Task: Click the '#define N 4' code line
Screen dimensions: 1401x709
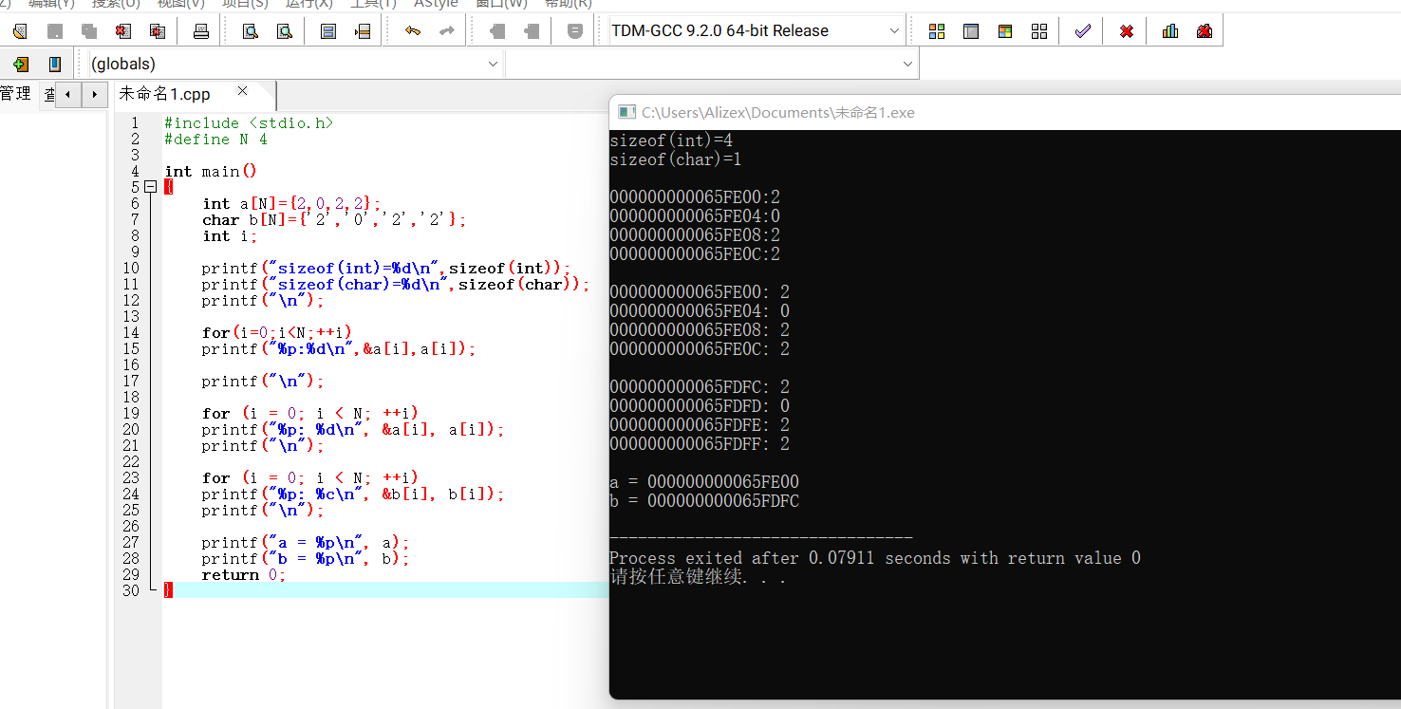Action: coord(215,140)
